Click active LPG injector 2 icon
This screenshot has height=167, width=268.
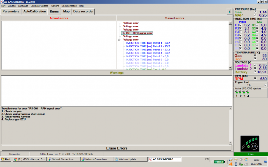240,92
